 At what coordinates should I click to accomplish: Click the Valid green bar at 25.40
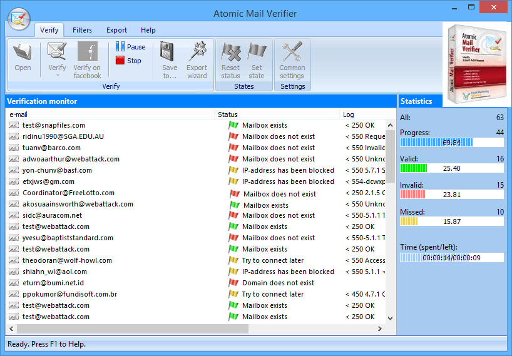(x=451, y=168)
